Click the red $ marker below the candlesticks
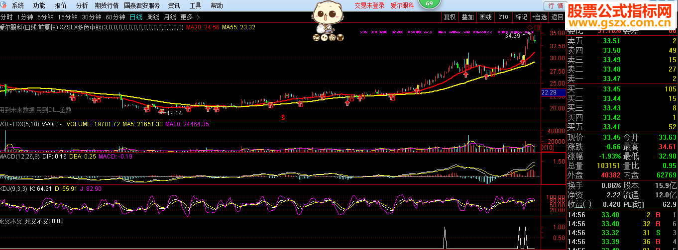This screenshot has height=250, width=678. 283,117
